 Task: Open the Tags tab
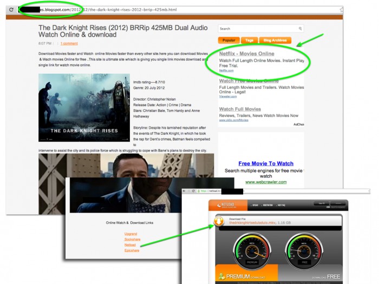coord(249,41)
